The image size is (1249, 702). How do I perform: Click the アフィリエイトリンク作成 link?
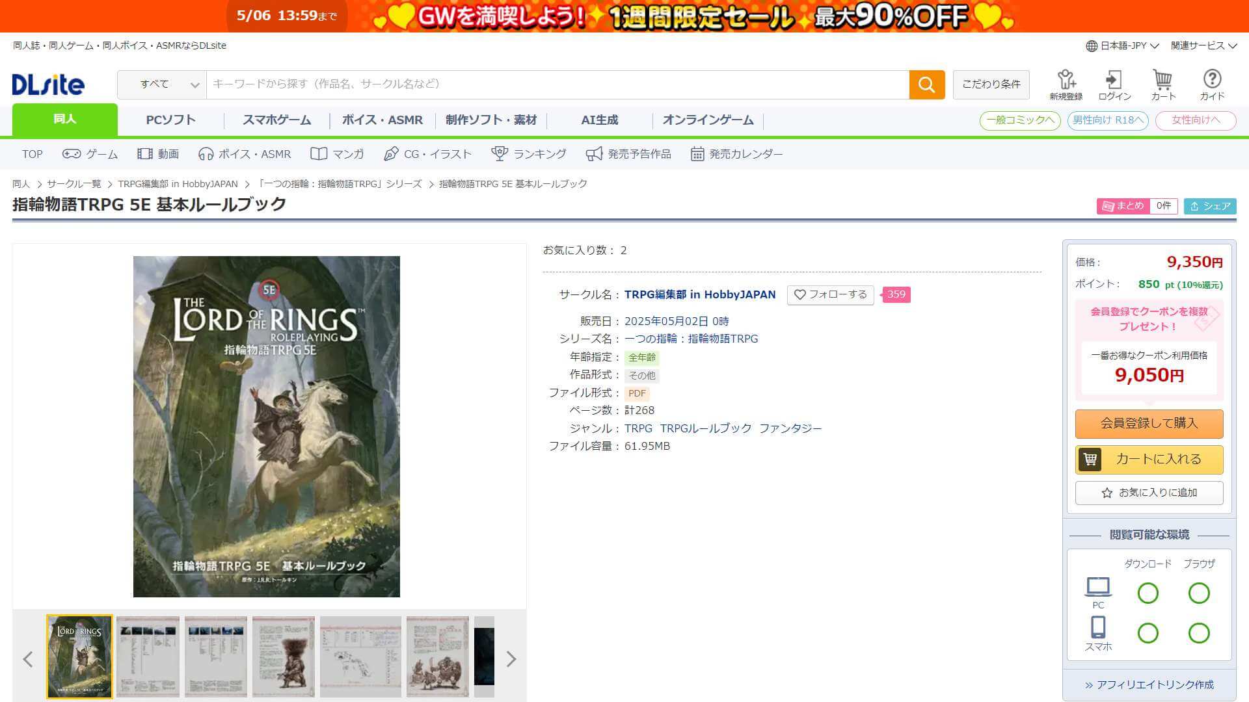[x=1149, y=685]
